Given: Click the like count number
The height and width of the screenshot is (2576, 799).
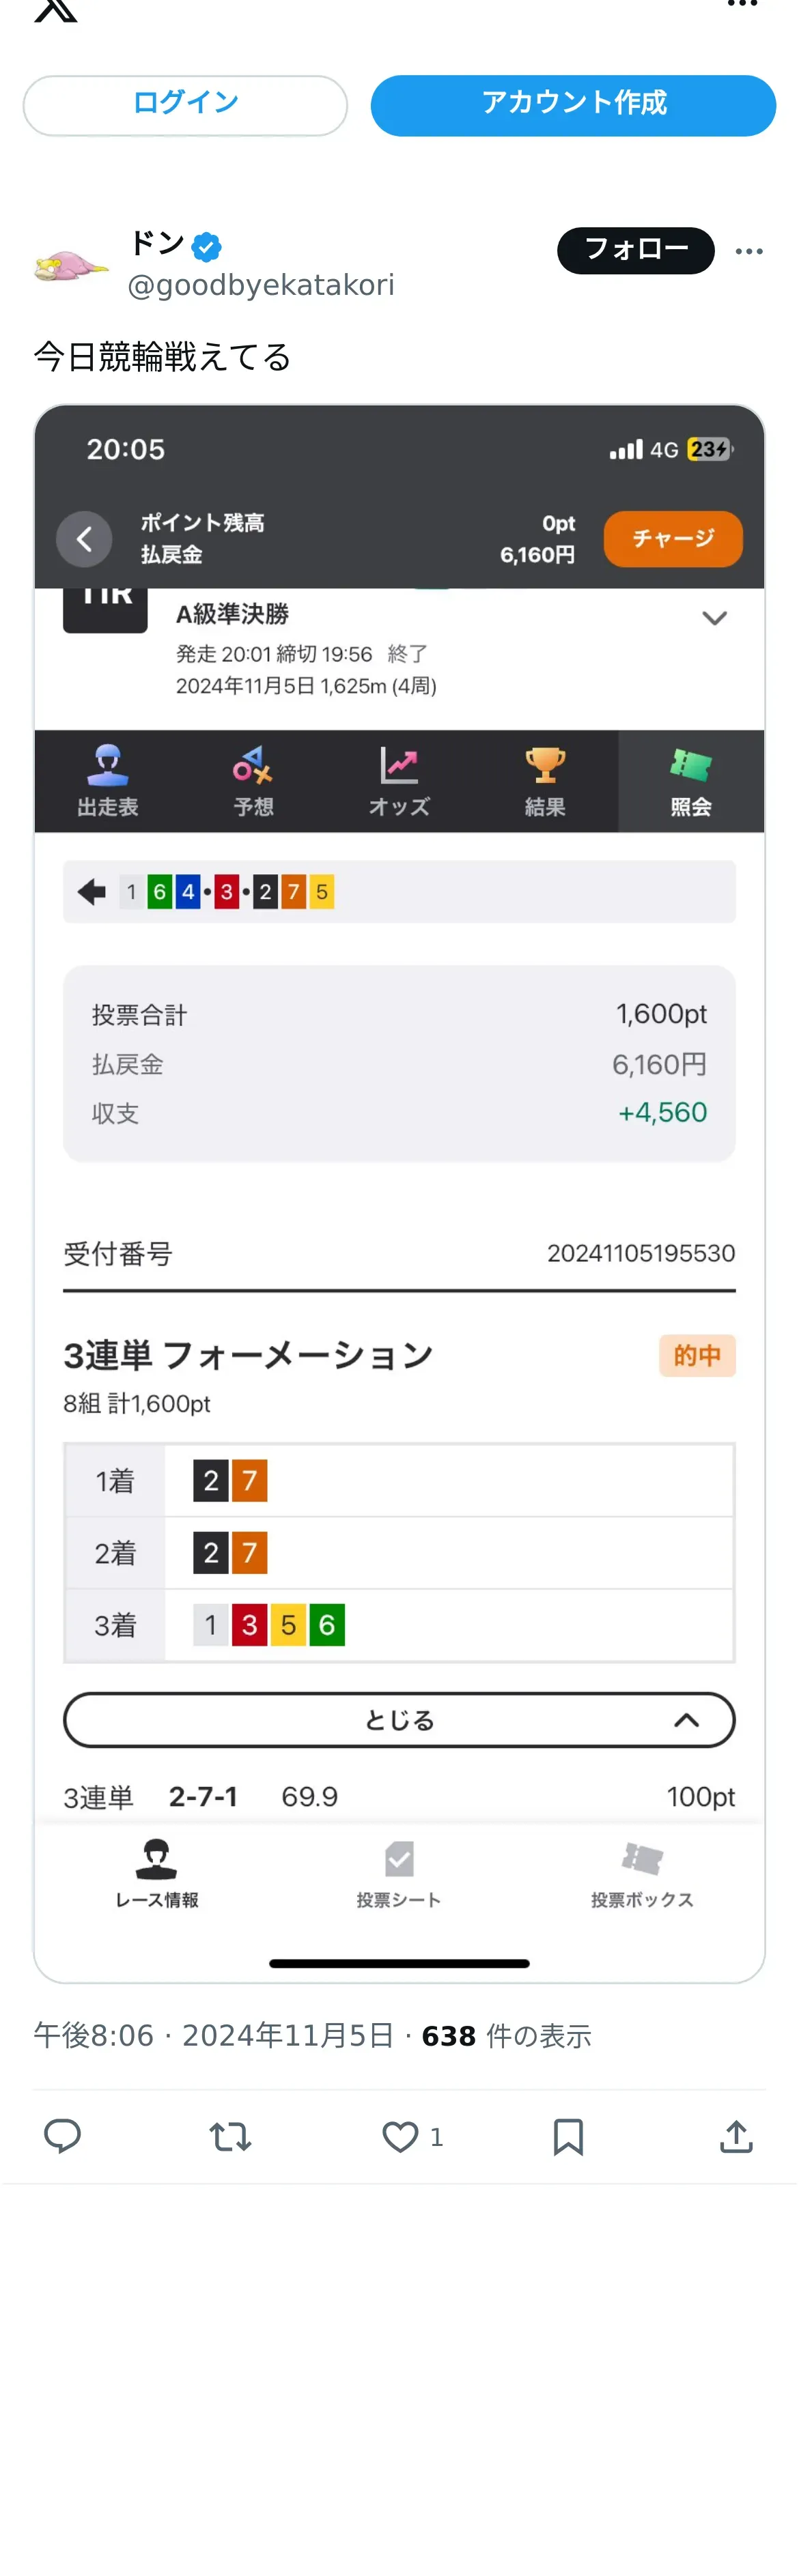Looking at the screenshot, I should click(436, 2137).
